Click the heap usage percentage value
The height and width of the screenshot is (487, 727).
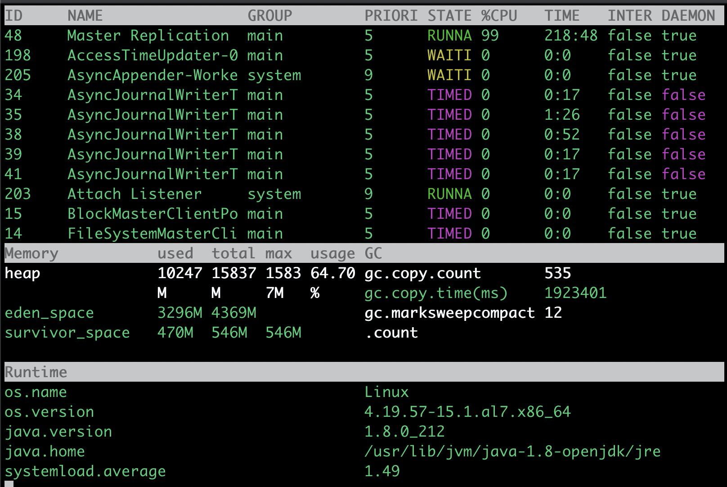coord(332,273)
